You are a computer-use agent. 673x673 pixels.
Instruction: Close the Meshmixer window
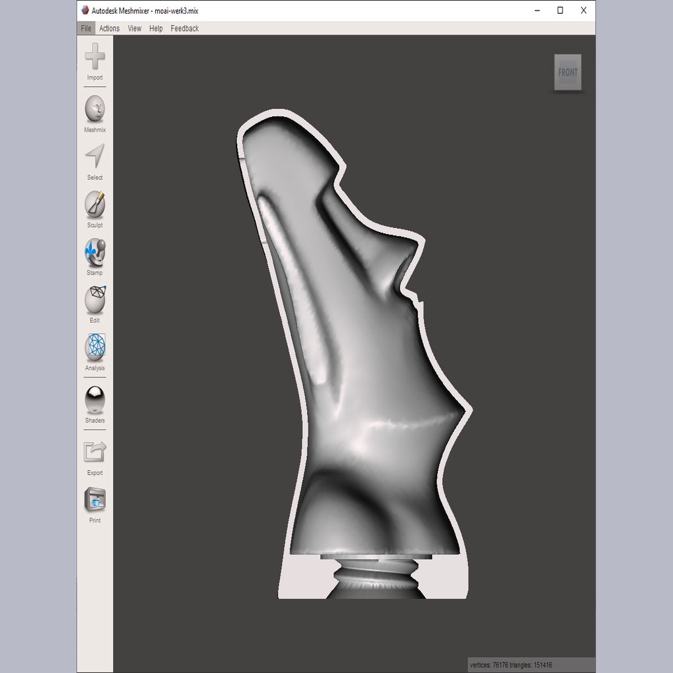coord(584,11)
